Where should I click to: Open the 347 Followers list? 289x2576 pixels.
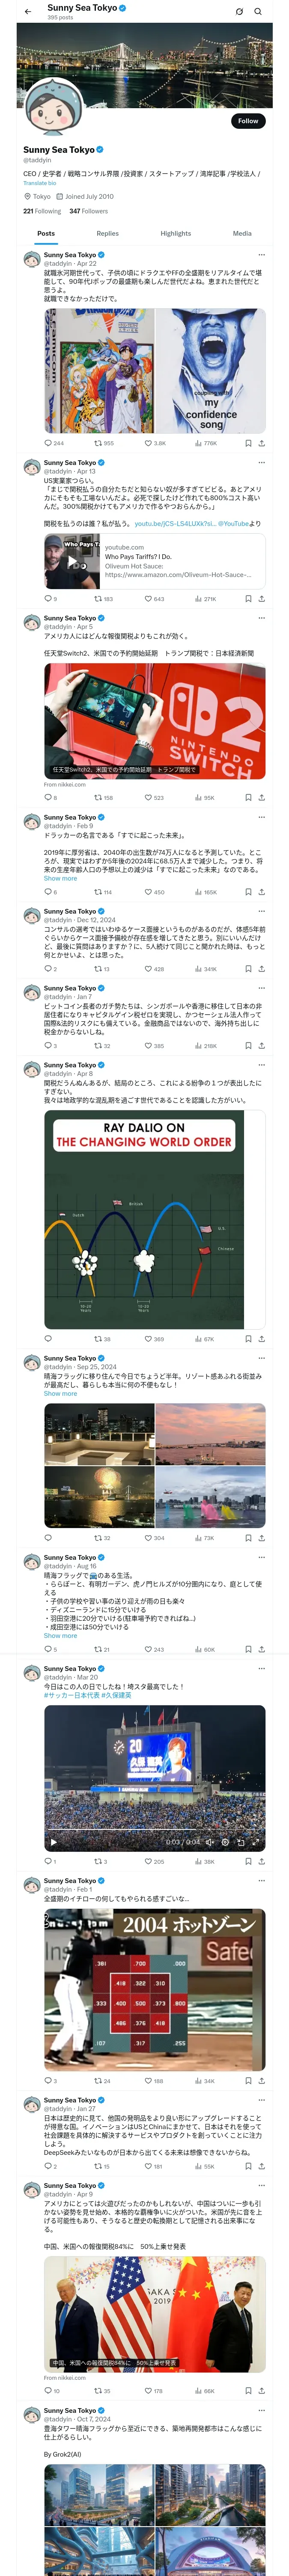tap(89, 211)
